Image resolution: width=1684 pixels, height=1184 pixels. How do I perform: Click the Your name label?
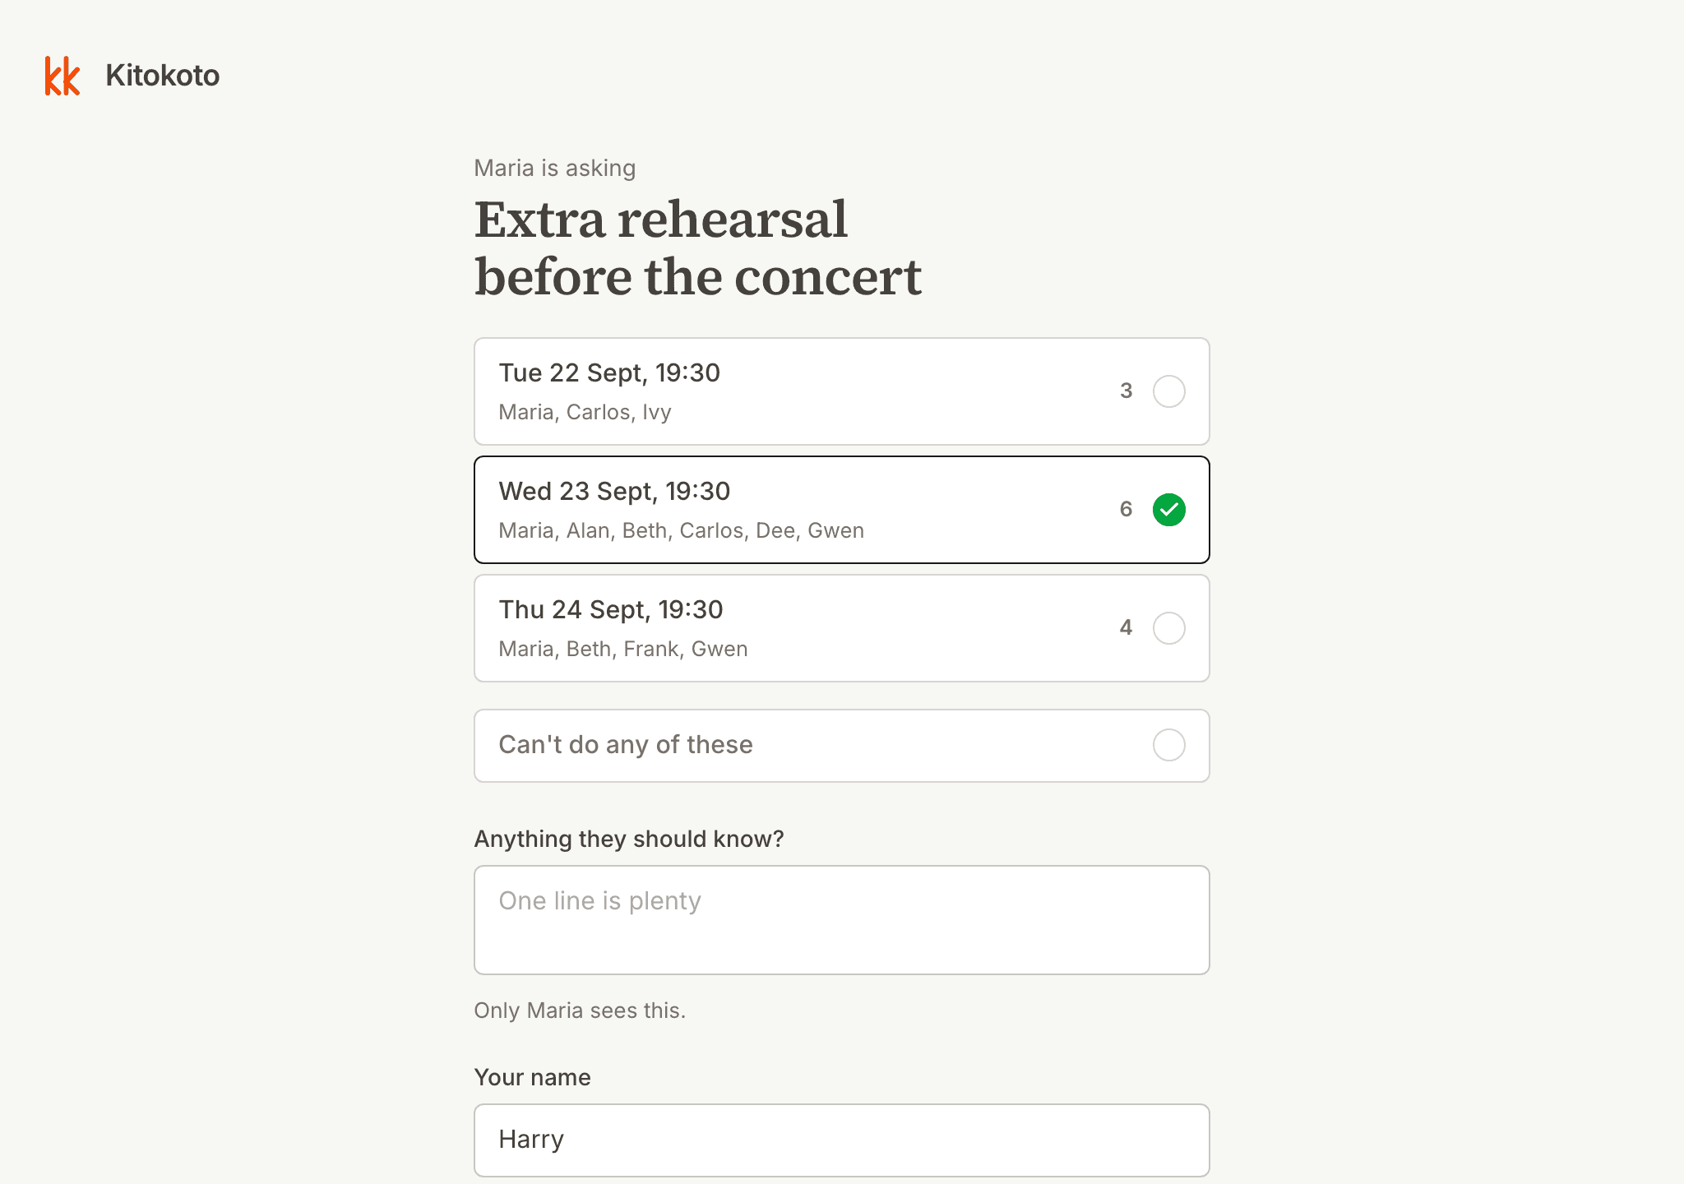[532, 1077]
